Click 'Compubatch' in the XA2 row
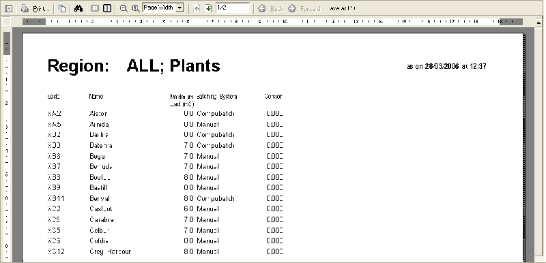The width and height of the screenshot is (546, 263). click(x=216, y=114)
